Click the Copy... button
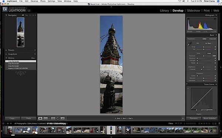Screen dimensions: 222x138 click(13, 118)
